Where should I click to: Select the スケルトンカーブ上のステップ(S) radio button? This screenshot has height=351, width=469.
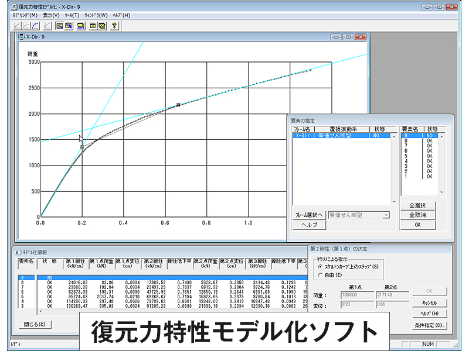click(x=320, y=267)
